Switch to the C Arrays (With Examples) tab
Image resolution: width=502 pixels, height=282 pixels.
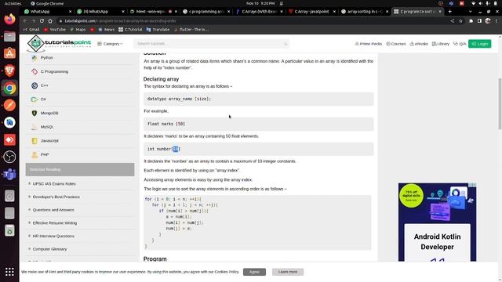point(259,12)
